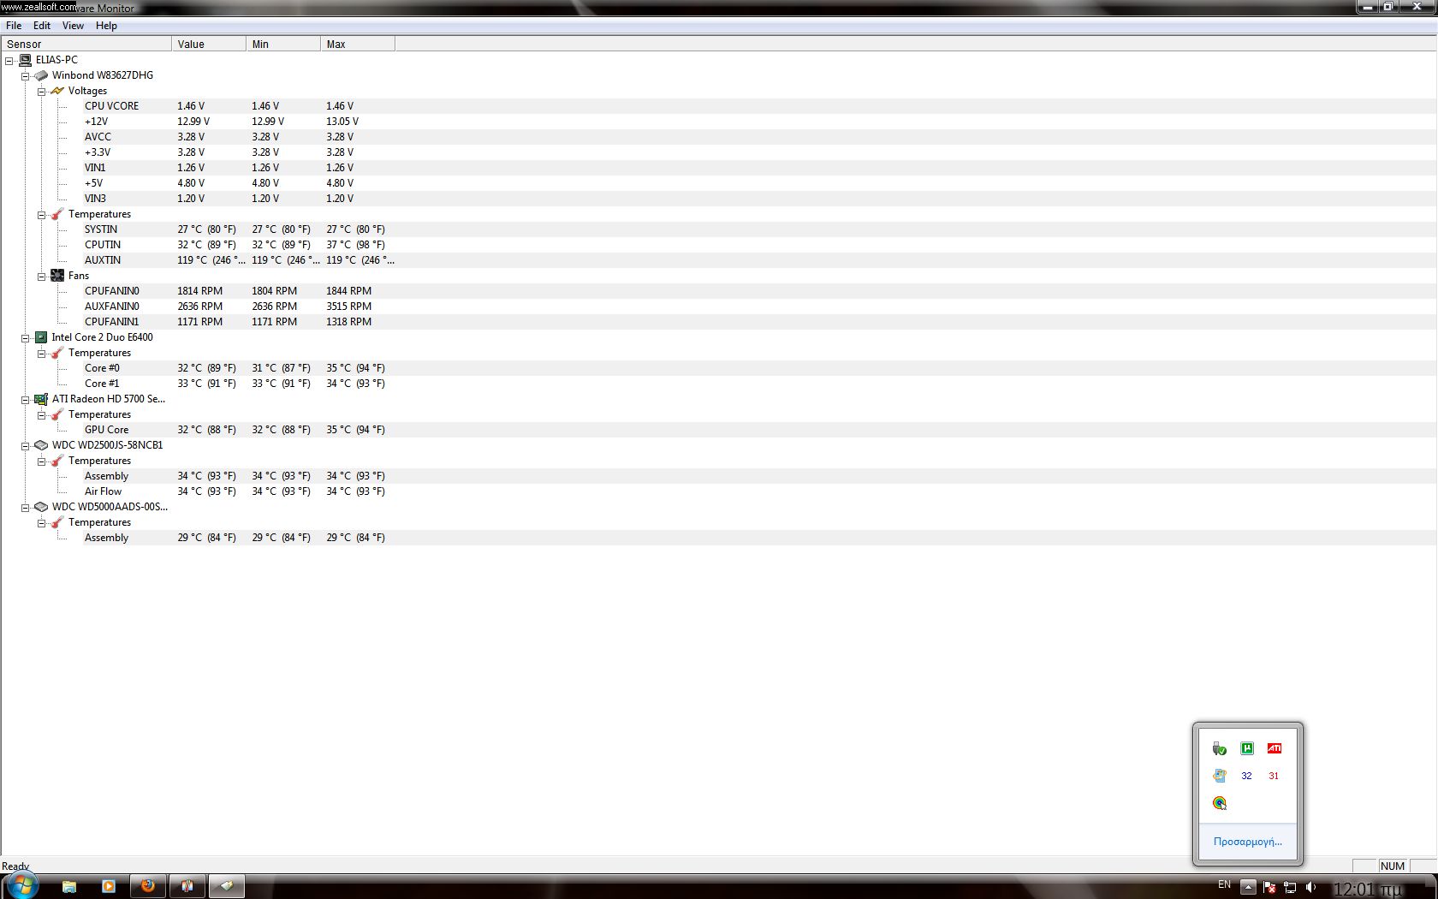Click the WD5000AADS hard drive icon
The height and width of the screenshot is (899, 1438).
[41, 507]
